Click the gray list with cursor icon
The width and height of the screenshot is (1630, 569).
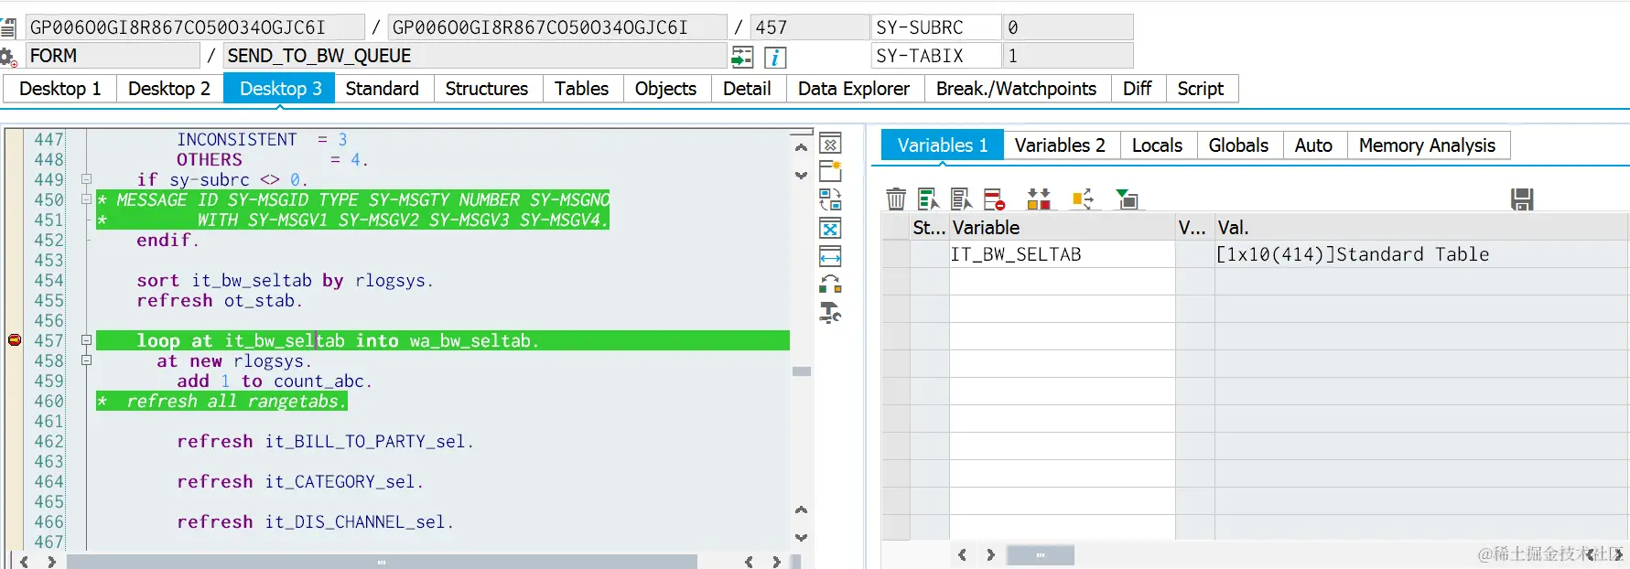pos(961,199)
